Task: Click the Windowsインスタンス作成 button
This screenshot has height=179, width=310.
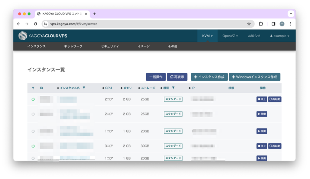Action: coord(254,77)
